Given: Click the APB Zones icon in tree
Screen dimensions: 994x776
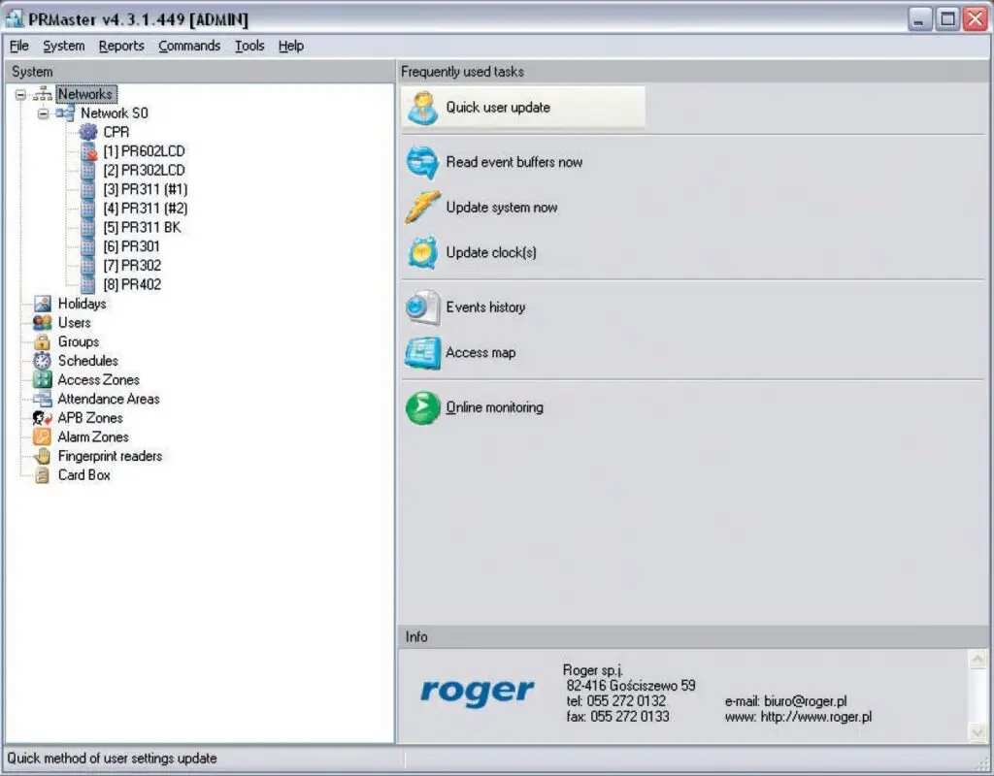Looking at the screenshot, I should click(42, 418).
